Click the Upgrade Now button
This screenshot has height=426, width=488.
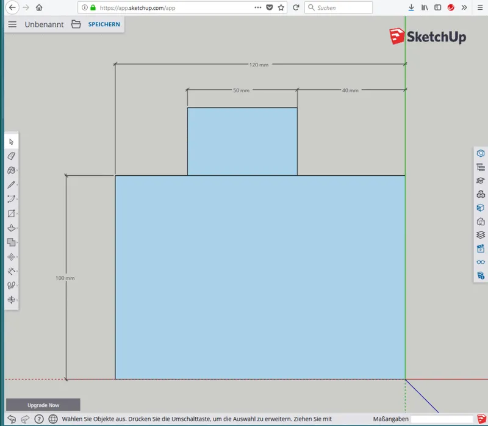coord(43,405)
